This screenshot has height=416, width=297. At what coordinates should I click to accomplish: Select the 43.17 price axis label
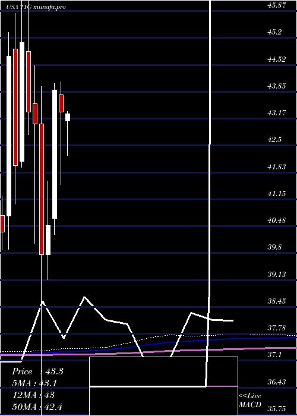click(277, 113)
